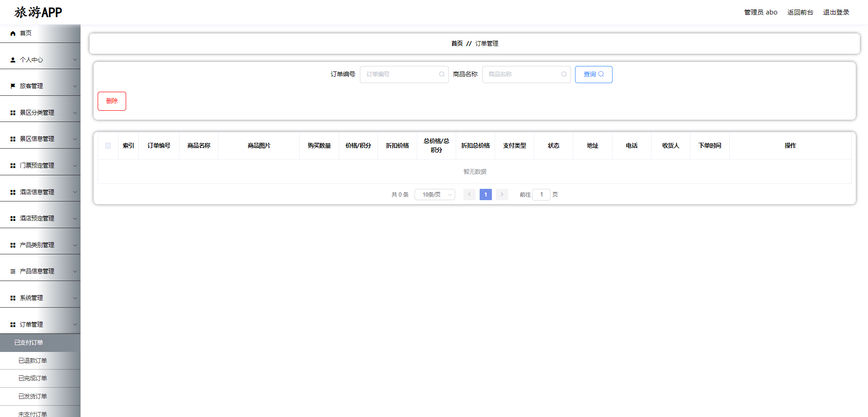This screenshot has height=417, width=868.
Task: Collapse the 订单管理 menu chevron
Action: [75, 324]
